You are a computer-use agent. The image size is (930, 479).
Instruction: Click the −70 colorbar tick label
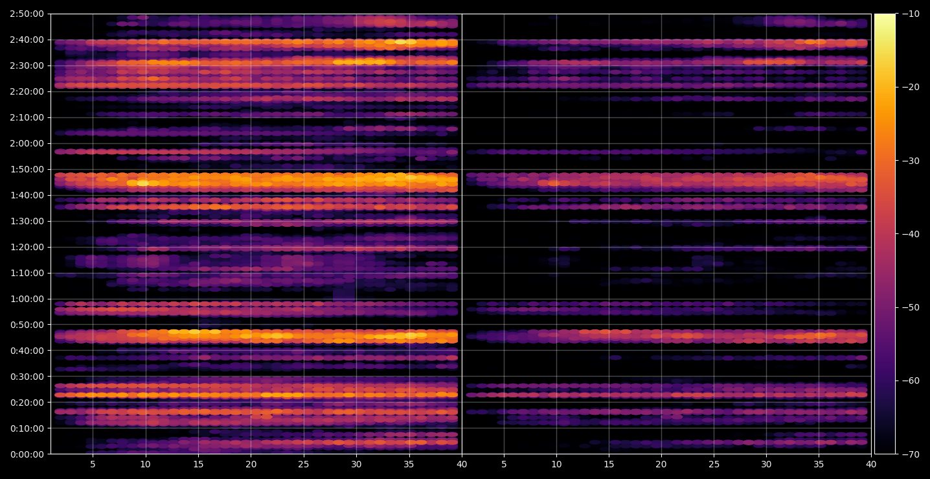pos(909,454)
